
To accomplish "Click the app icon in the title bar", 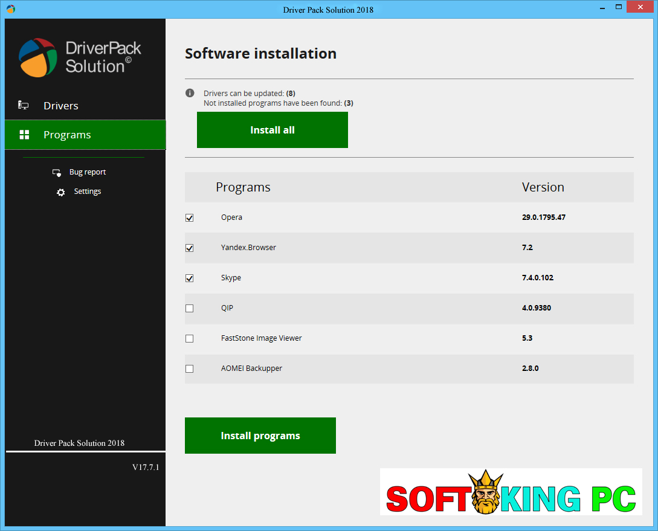I will tap(10, 9).
